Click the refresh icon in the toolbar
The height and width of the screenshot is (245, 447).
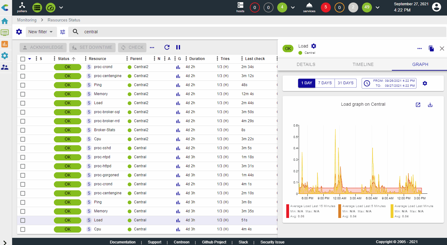pos(167,47)
